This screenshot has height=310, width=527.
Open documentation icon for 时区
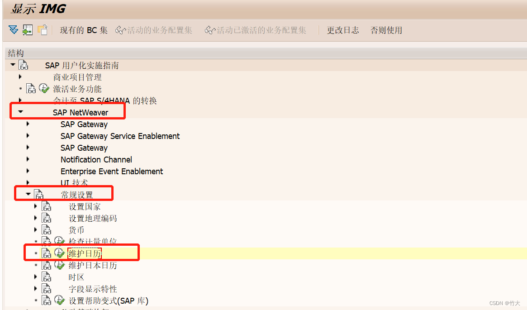pos(47,277)
